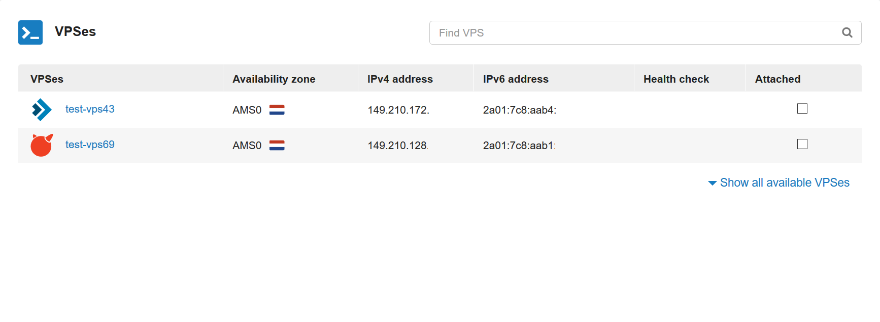Select the blue arrows icon for test-vps43
The image size is (880, 322).
point(42,109)
